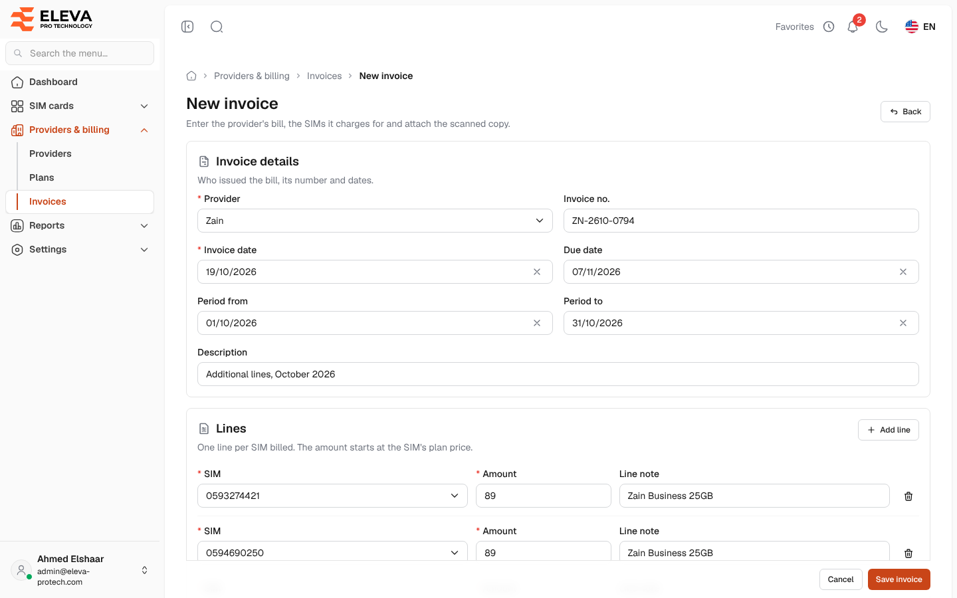Click the Back button
957x598 pixels.
click(905, 112)
